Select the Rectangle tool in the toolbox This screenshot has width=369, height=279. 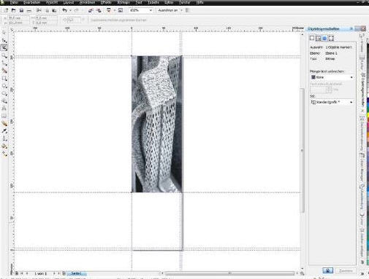click(x=4, y=79)
